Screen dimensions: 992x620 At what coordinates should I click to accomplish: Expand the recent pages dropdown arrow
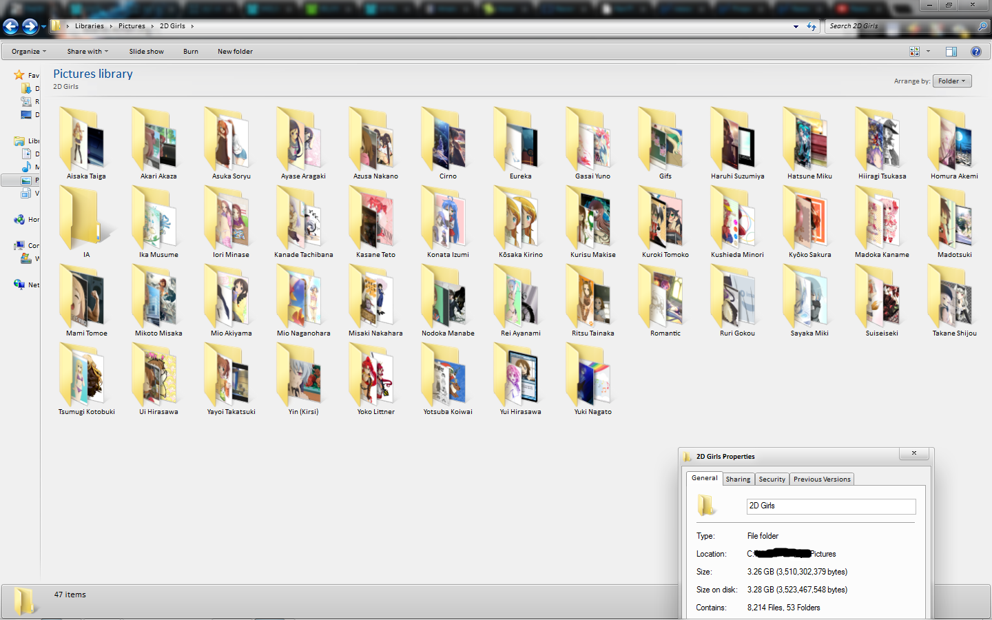point(43,26)
